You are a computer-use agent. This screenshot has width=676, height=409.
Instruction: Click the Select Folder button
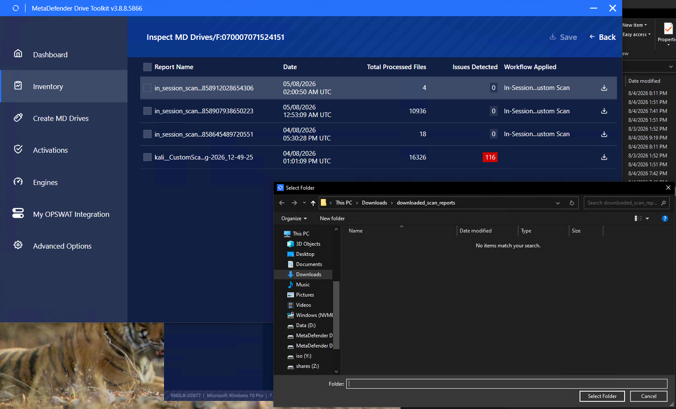(602, 396)
